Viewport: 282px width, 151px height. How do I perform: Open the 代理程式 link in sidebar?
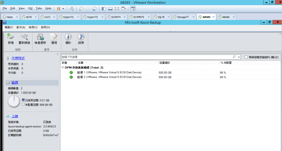pyautogui.click(x=18, y=58)
